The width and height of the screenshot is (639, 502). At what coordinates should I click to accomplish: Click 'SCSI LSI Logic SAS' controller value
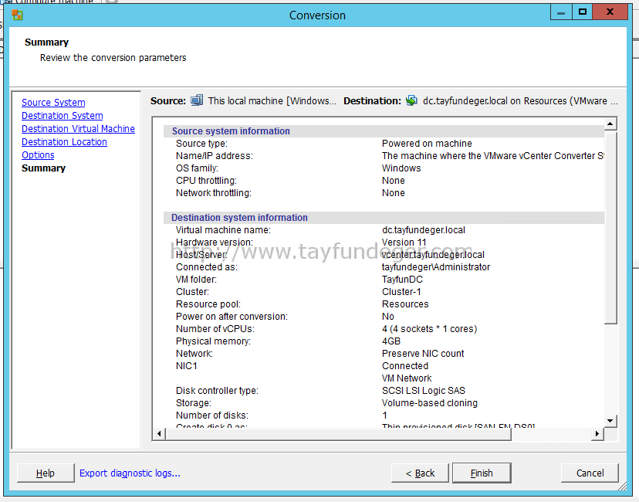[x=424, y=391]
